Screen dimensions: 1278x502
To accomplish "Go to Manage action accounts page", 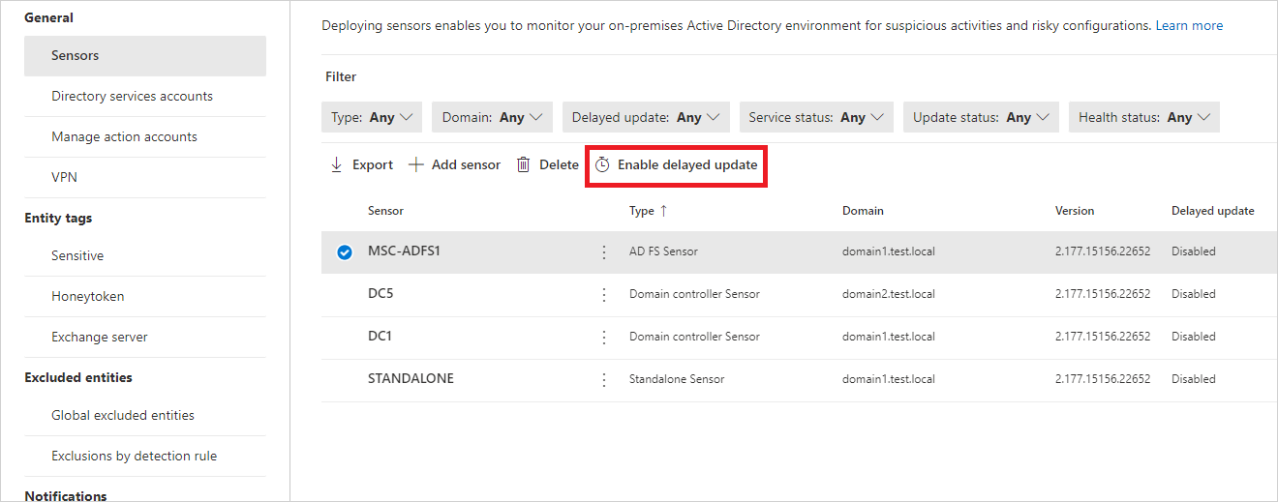I will (124, 136).
